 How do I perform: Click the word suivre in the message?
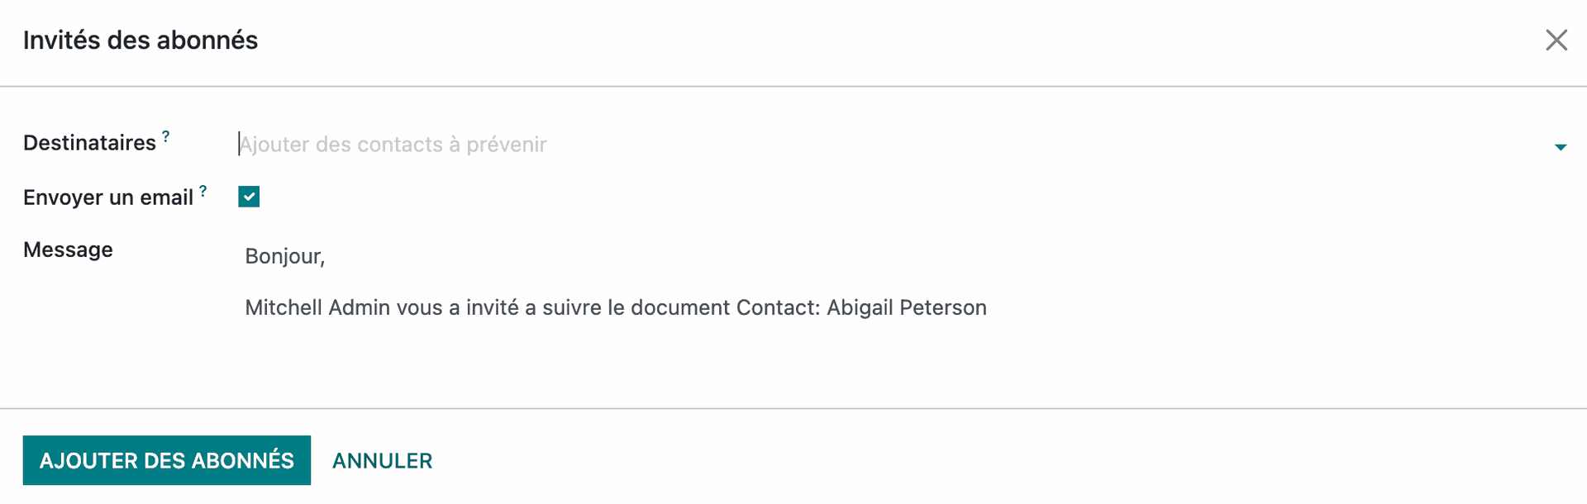pyautogui.click(x=571, y=307)
